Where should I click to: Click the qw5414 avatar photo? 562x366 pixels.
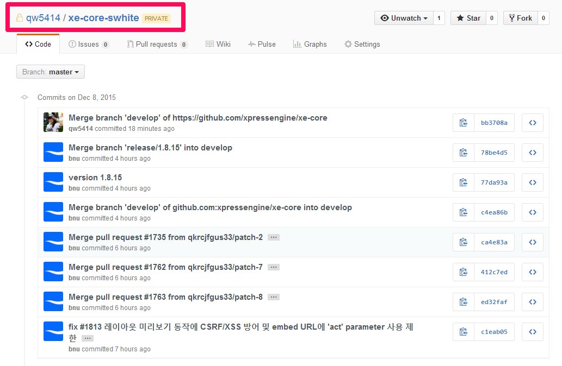coord(53,122)
